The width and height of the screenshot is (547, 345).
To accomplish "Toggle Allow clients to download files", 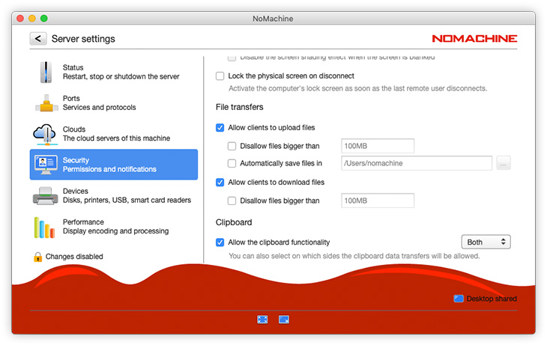I will coord(220,183).
